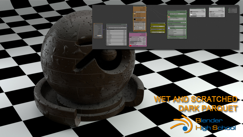This screenshot has height=137, width=243.
Task: Adjust Displacement Amount slider in Drops node
Action: 217,16
